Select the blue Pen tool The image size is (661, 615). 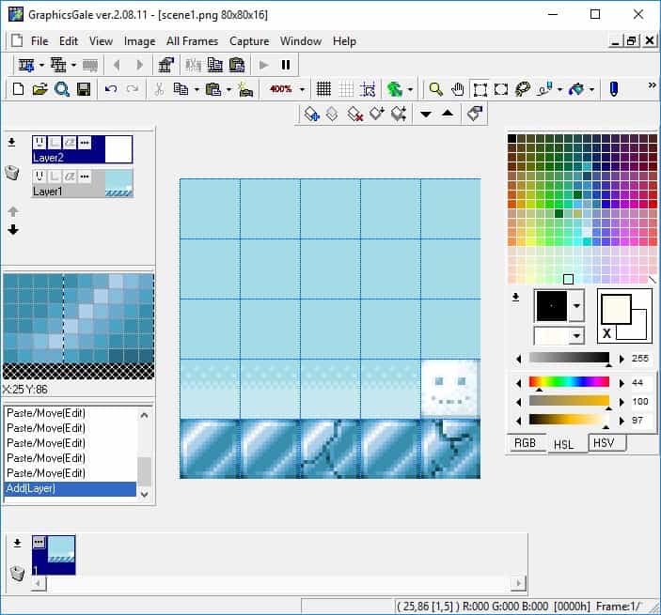[x=614, y=89]
